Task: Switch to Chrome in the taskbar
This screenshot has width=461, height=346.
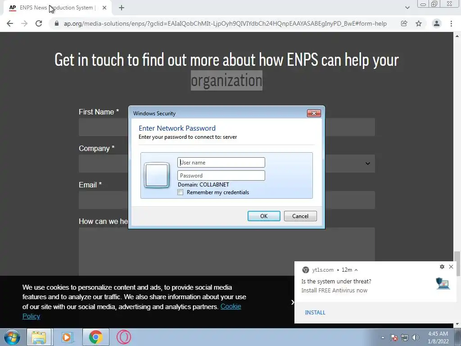Action: [x=95, y=337]
